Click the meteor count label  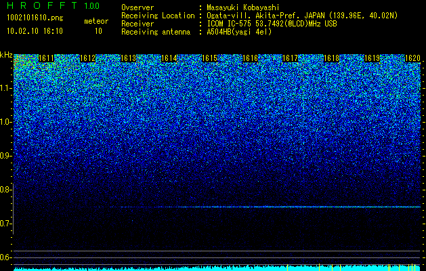96,21
